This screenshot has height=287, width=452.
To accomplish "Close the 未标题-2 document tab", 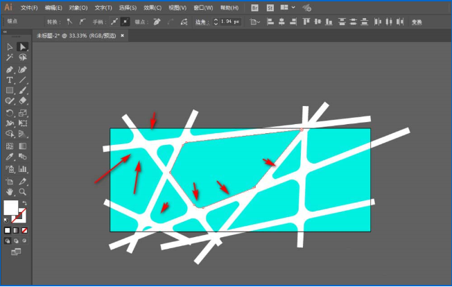I will pyautogui.click(x=122, y=35).
